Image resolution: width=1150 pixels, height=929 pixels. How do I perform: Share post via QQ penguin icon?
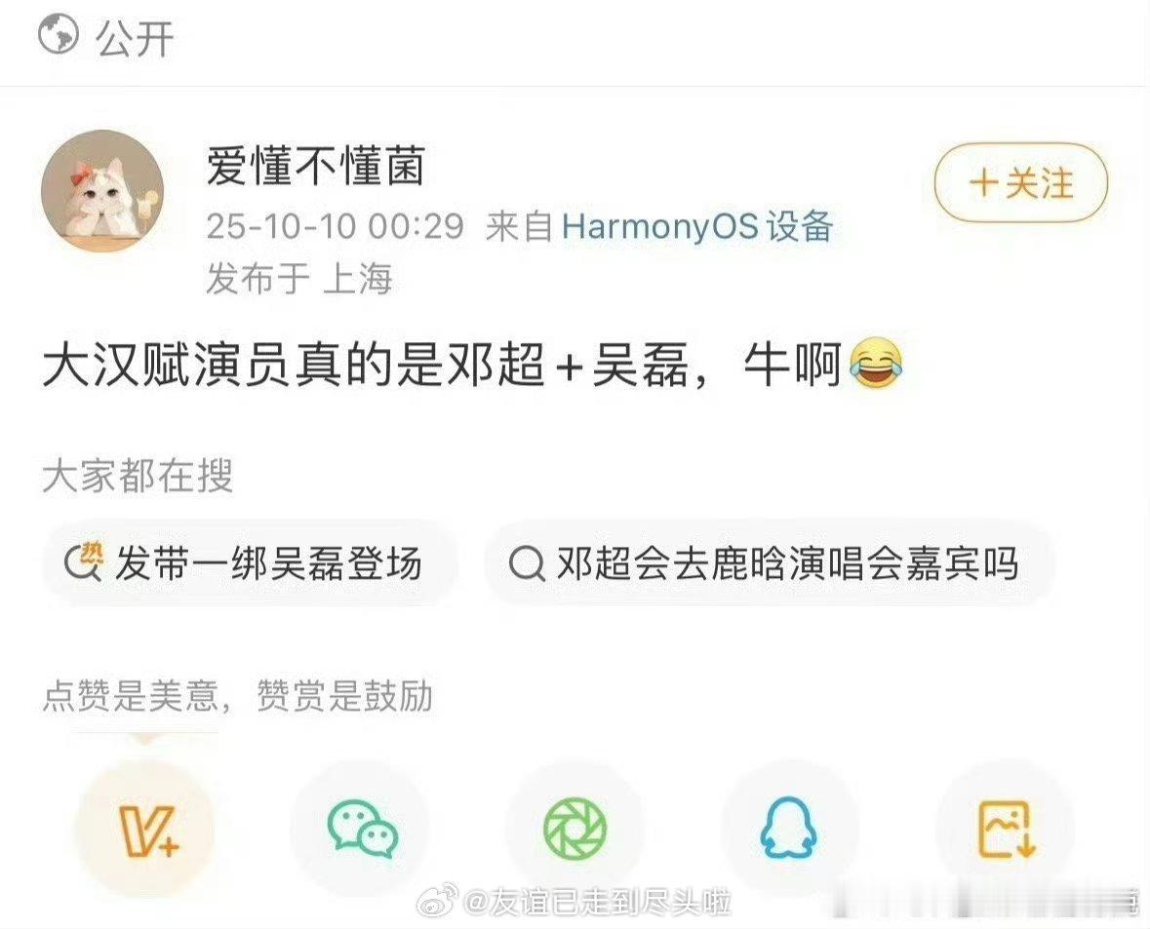click(x=789, y=829)
